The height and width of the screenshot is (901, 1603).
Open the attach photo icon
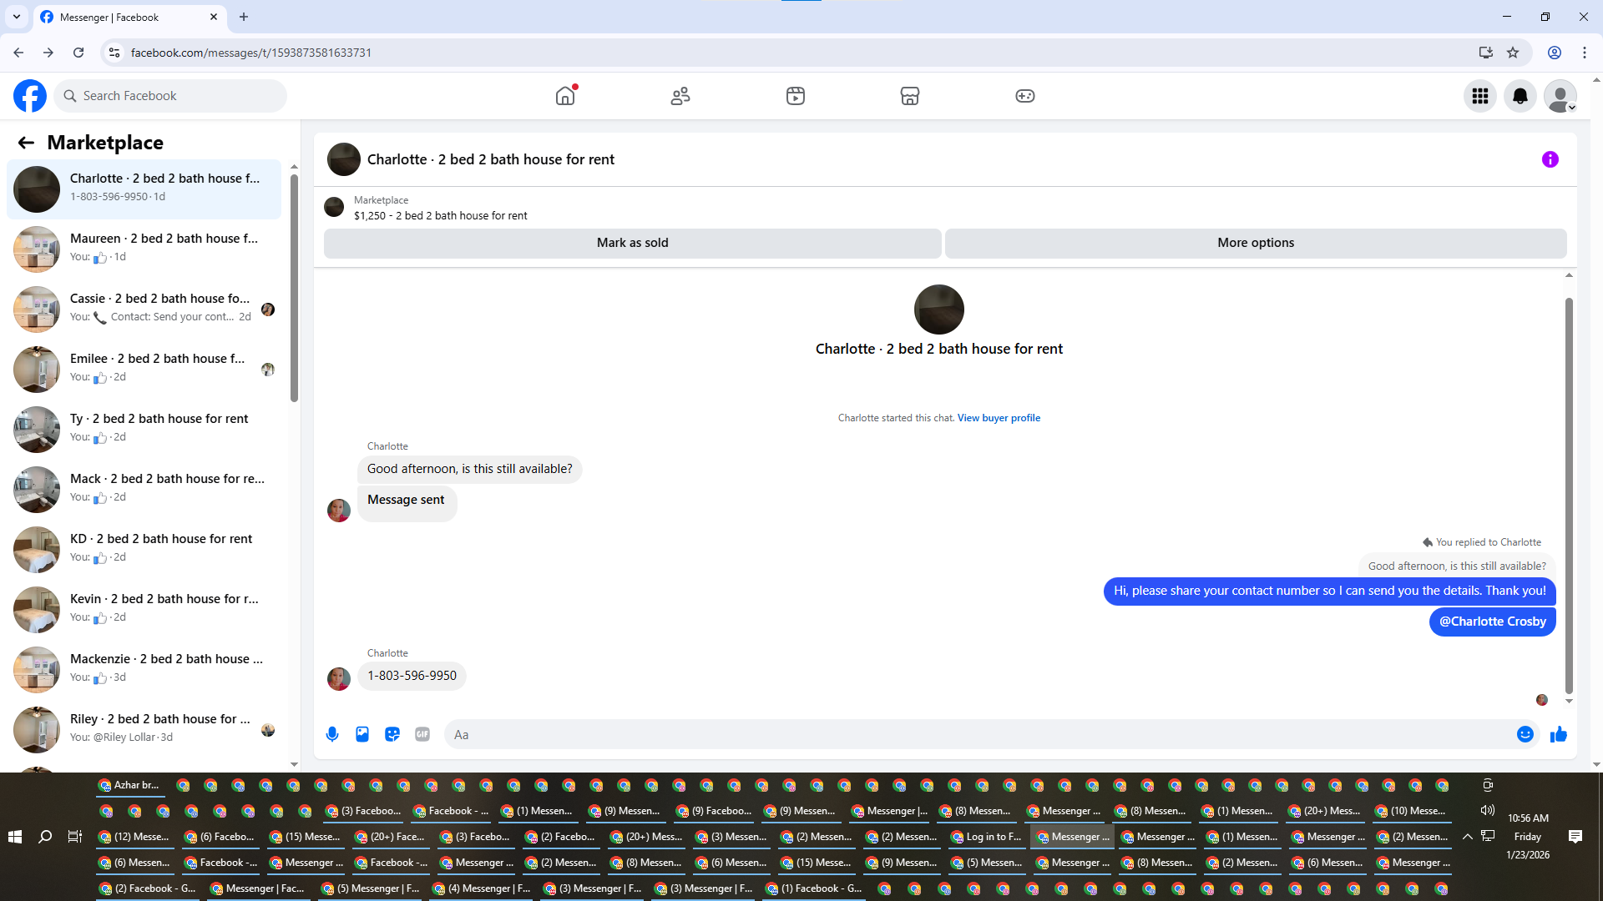click(362, 734)
